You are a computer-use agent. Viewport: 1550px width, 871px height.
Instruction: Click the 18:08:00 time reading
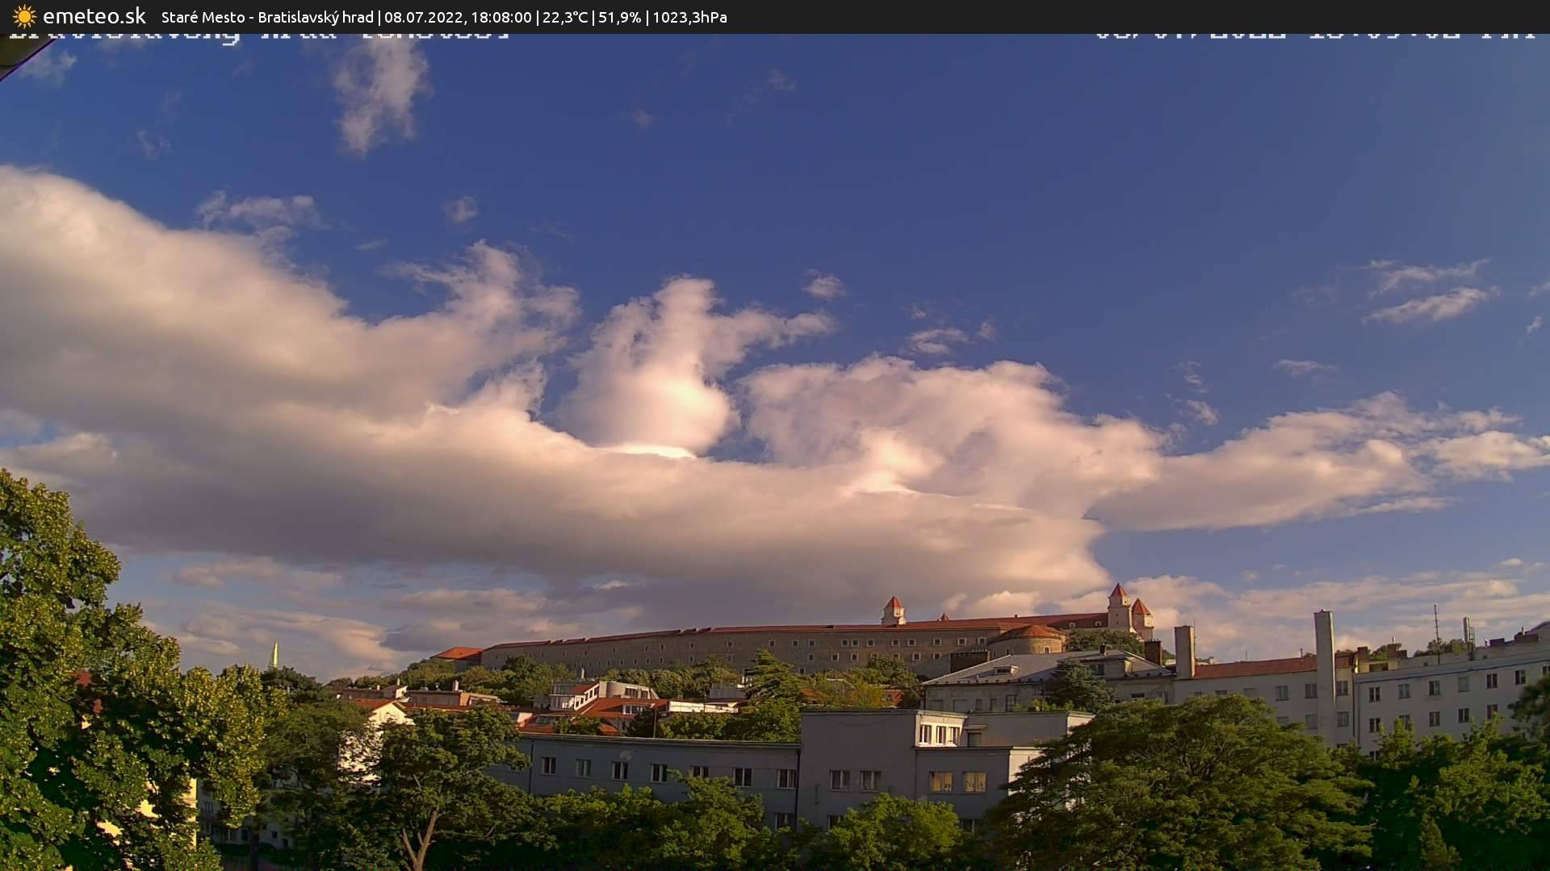(501, 17)
